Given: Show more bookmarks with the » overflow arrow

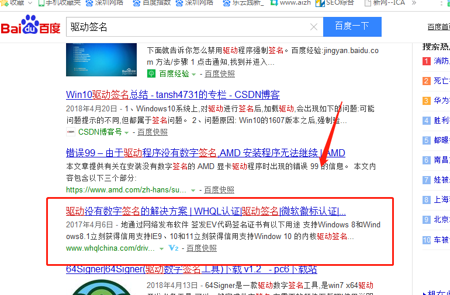Looking at the screenshot, I should tap(414, 3).
